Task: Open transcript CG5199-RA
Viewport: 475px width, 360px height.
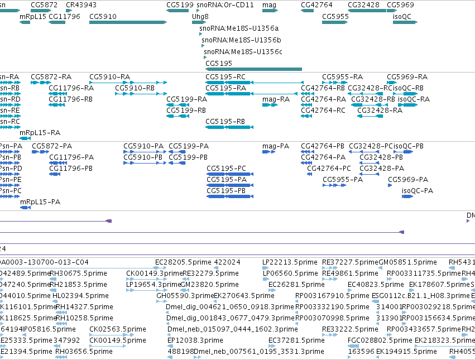Action: coord(178,105)
